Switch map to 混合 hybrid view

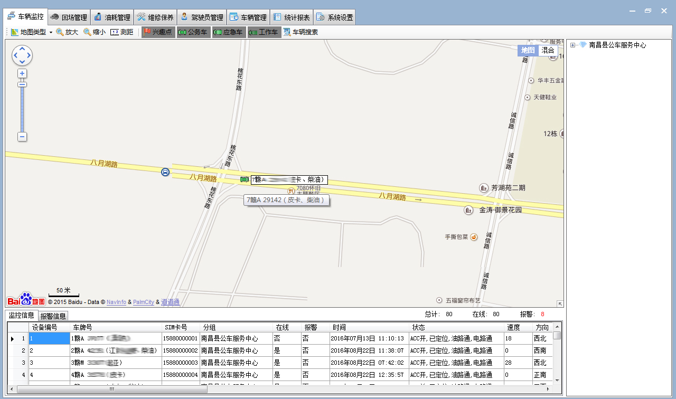548,50
